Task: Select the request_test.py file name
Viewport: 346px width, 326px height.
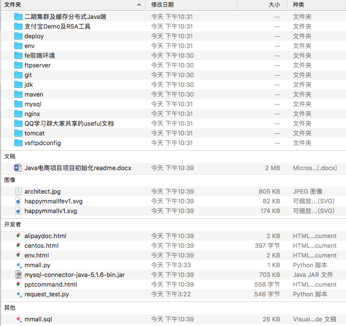Action: 46,294
